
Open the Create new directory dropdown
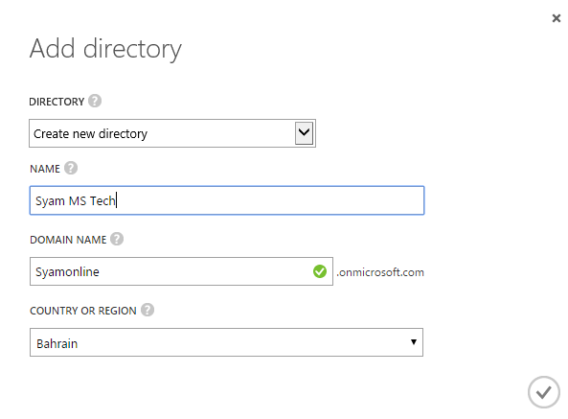(x=172, y=133)
